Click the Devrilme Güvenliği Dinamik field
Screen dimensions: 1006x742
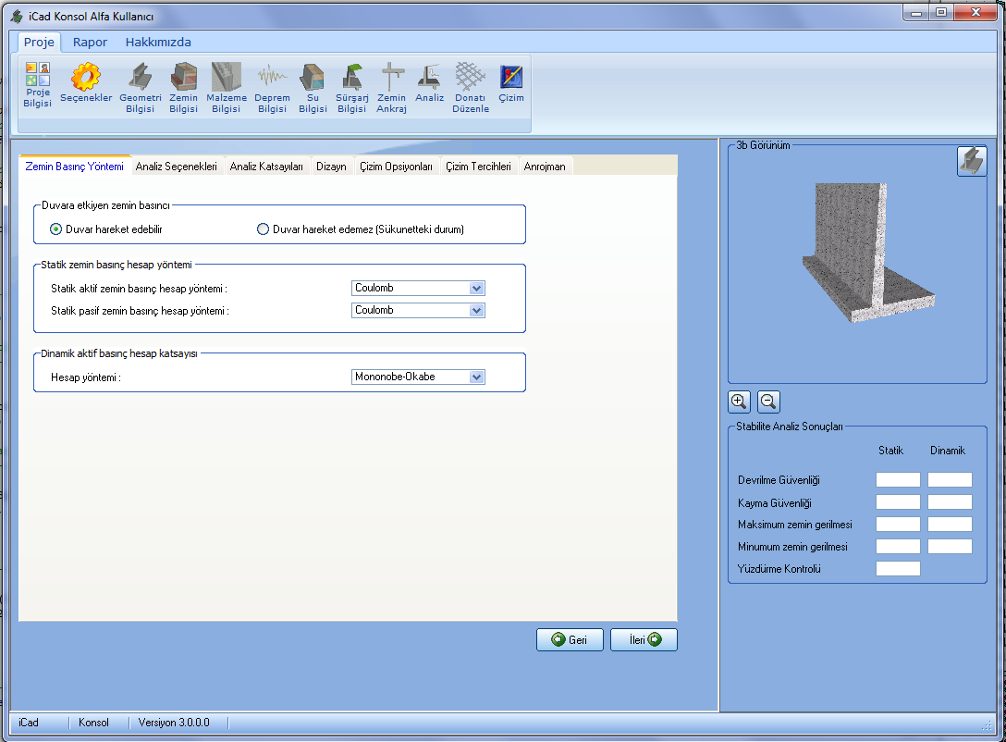point(951,479)
